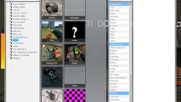Click the pistol icon beside simfphys
The image size is (181, 102).
11,58
